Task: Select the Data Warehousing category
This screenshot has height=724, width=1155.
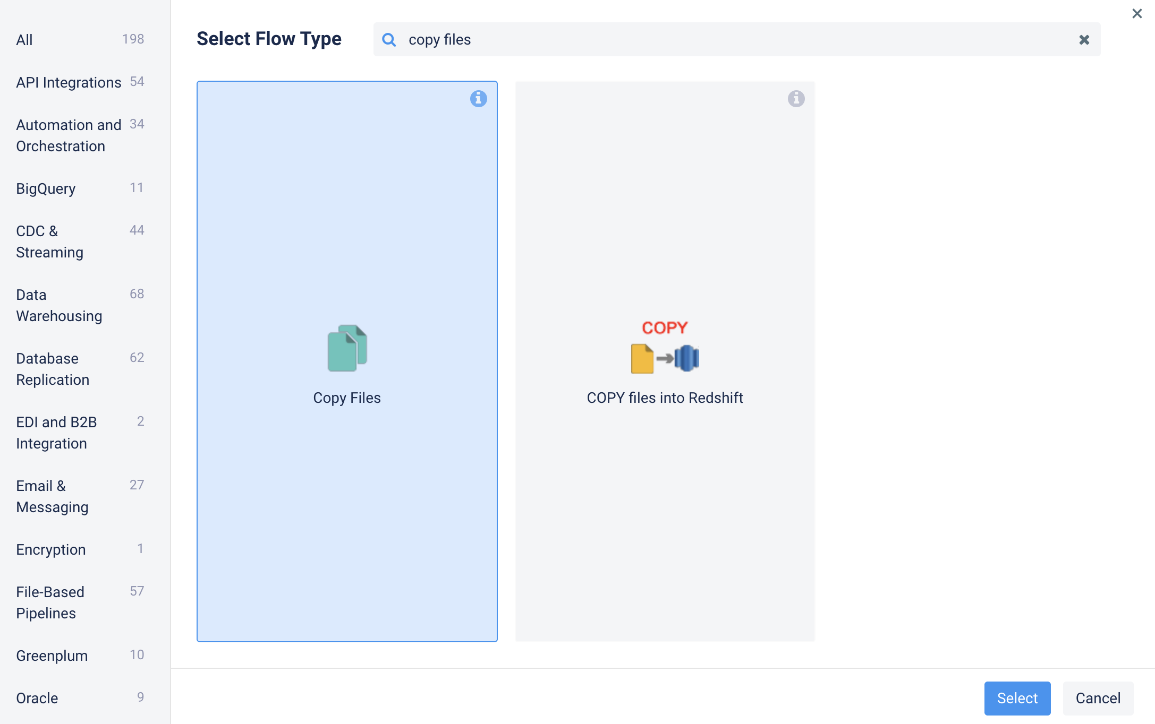Action: (80, 305)
